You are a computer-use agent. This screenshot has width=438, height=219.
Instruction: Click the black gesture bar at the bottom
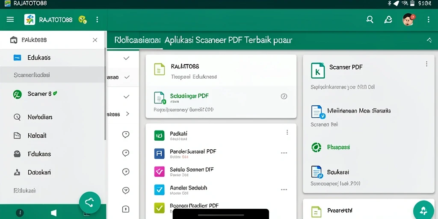221,214
